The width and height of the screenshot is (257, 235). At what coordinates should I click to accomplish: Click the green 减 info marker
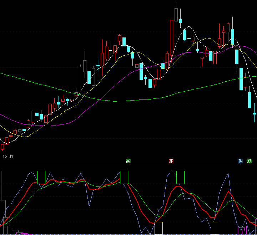click(128, 161)
